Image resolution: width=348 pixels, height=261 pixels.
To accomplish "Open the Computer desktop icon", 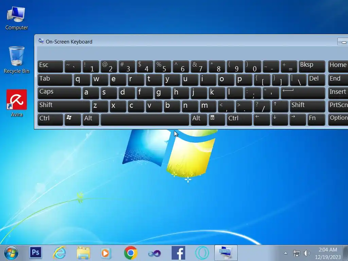I will 16,18.
